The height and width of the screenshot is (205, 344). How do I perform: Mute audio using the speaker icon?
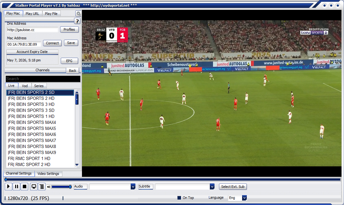[x=48, y=187]
